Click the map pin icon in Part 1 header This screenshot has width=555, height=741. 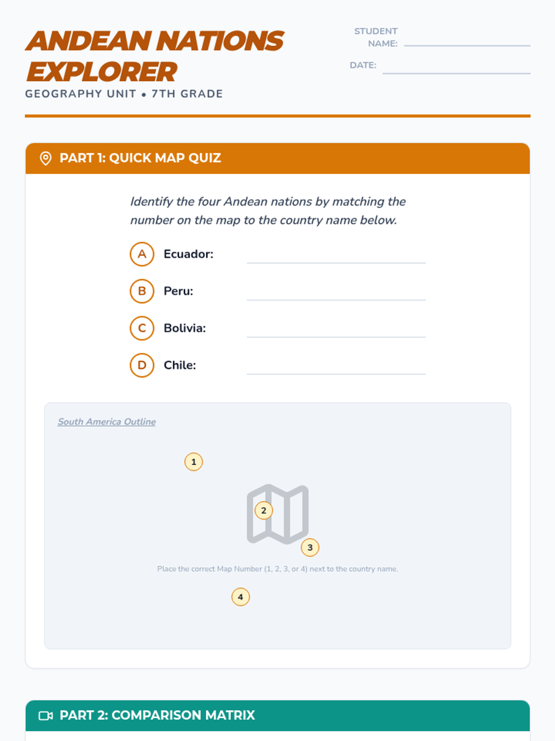(x=45, y=158)
